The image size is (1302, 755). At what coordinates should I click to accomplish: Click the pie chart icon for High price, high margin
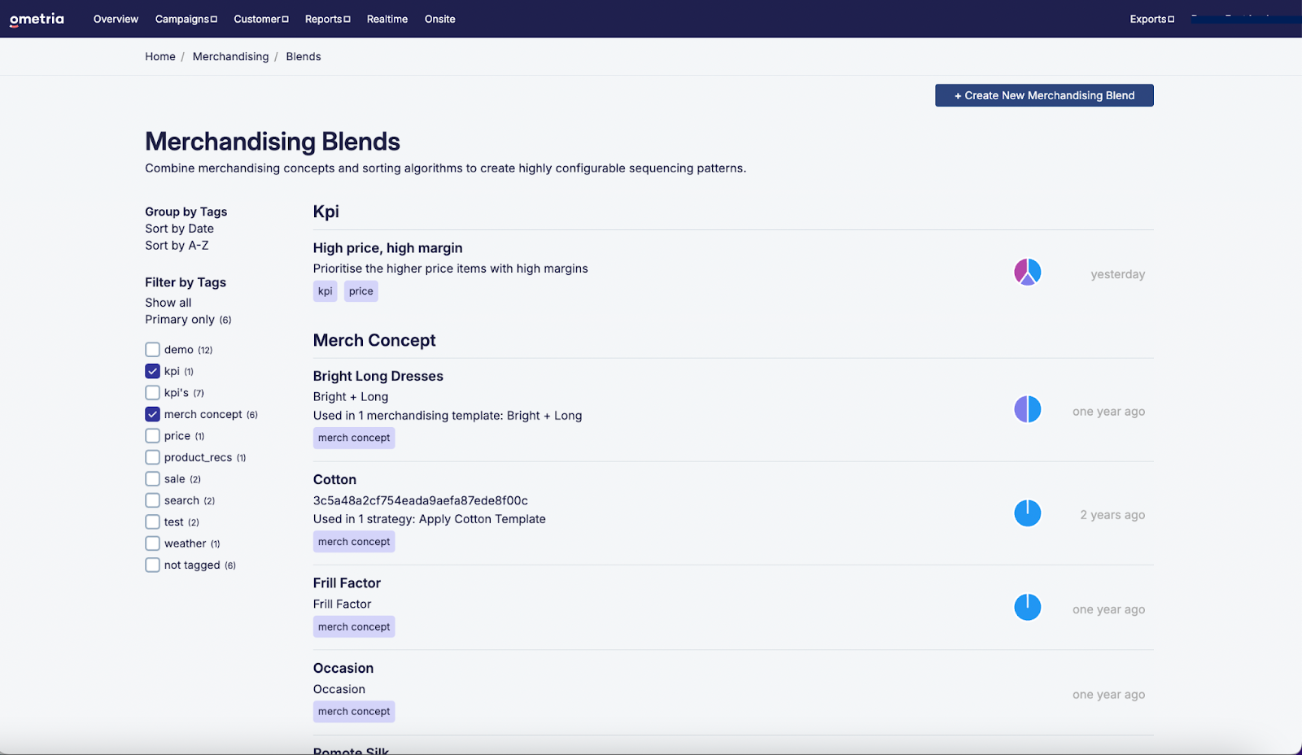click(1027, 272)
